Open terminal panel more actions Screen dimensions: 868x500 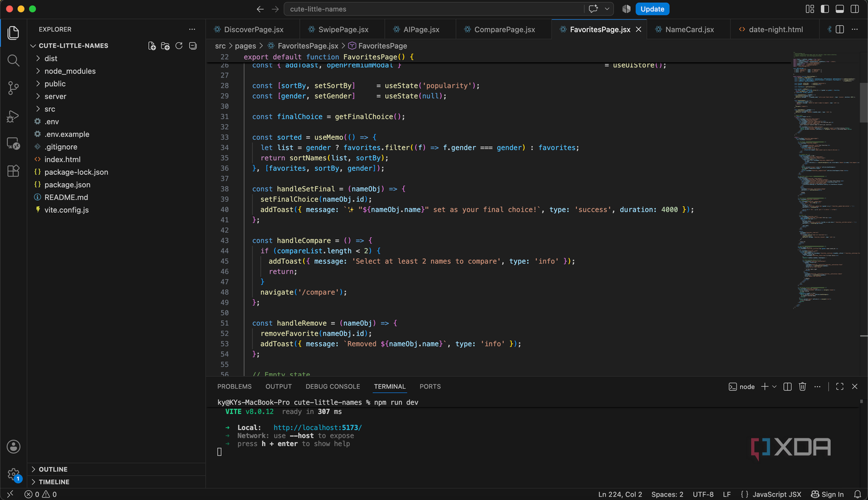(818, 386)
